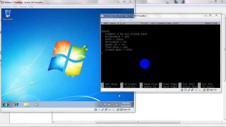Click the 'read only = yes' line
The height and width of the screenshot is (127, 226).
(x=116, y=47)
